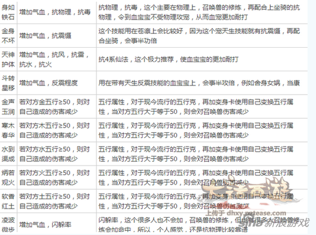Image resolution: width=316 pixels, height=235 pixels.
Task: Click the 五行属性 description in the 寒木春华 row
Action: point(202,130)
